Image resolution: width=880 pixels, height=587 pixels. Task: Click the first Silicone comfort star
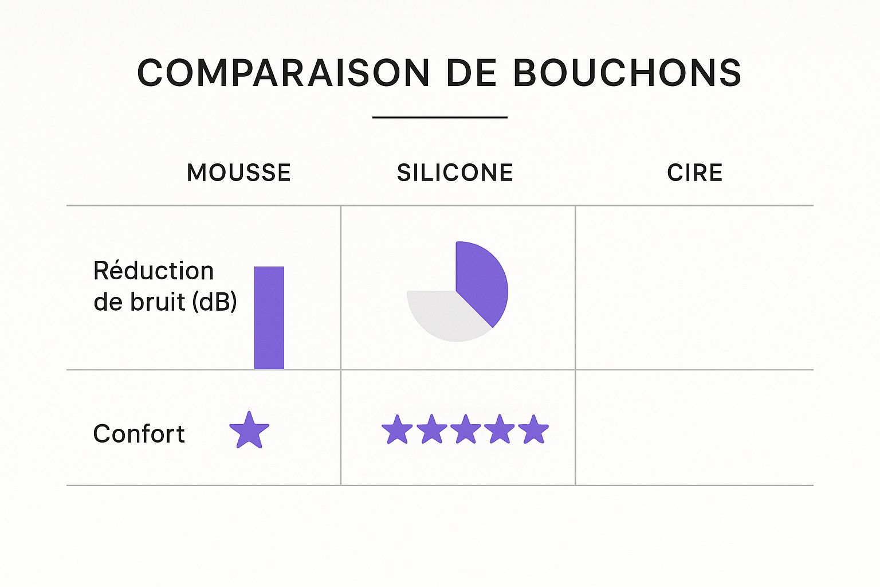pyautogui.click(x=397, y=430)
